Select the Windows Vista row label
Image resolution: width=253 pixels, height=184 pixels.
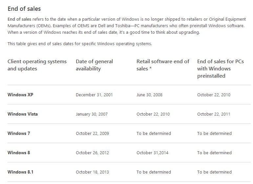click(23, 114)
